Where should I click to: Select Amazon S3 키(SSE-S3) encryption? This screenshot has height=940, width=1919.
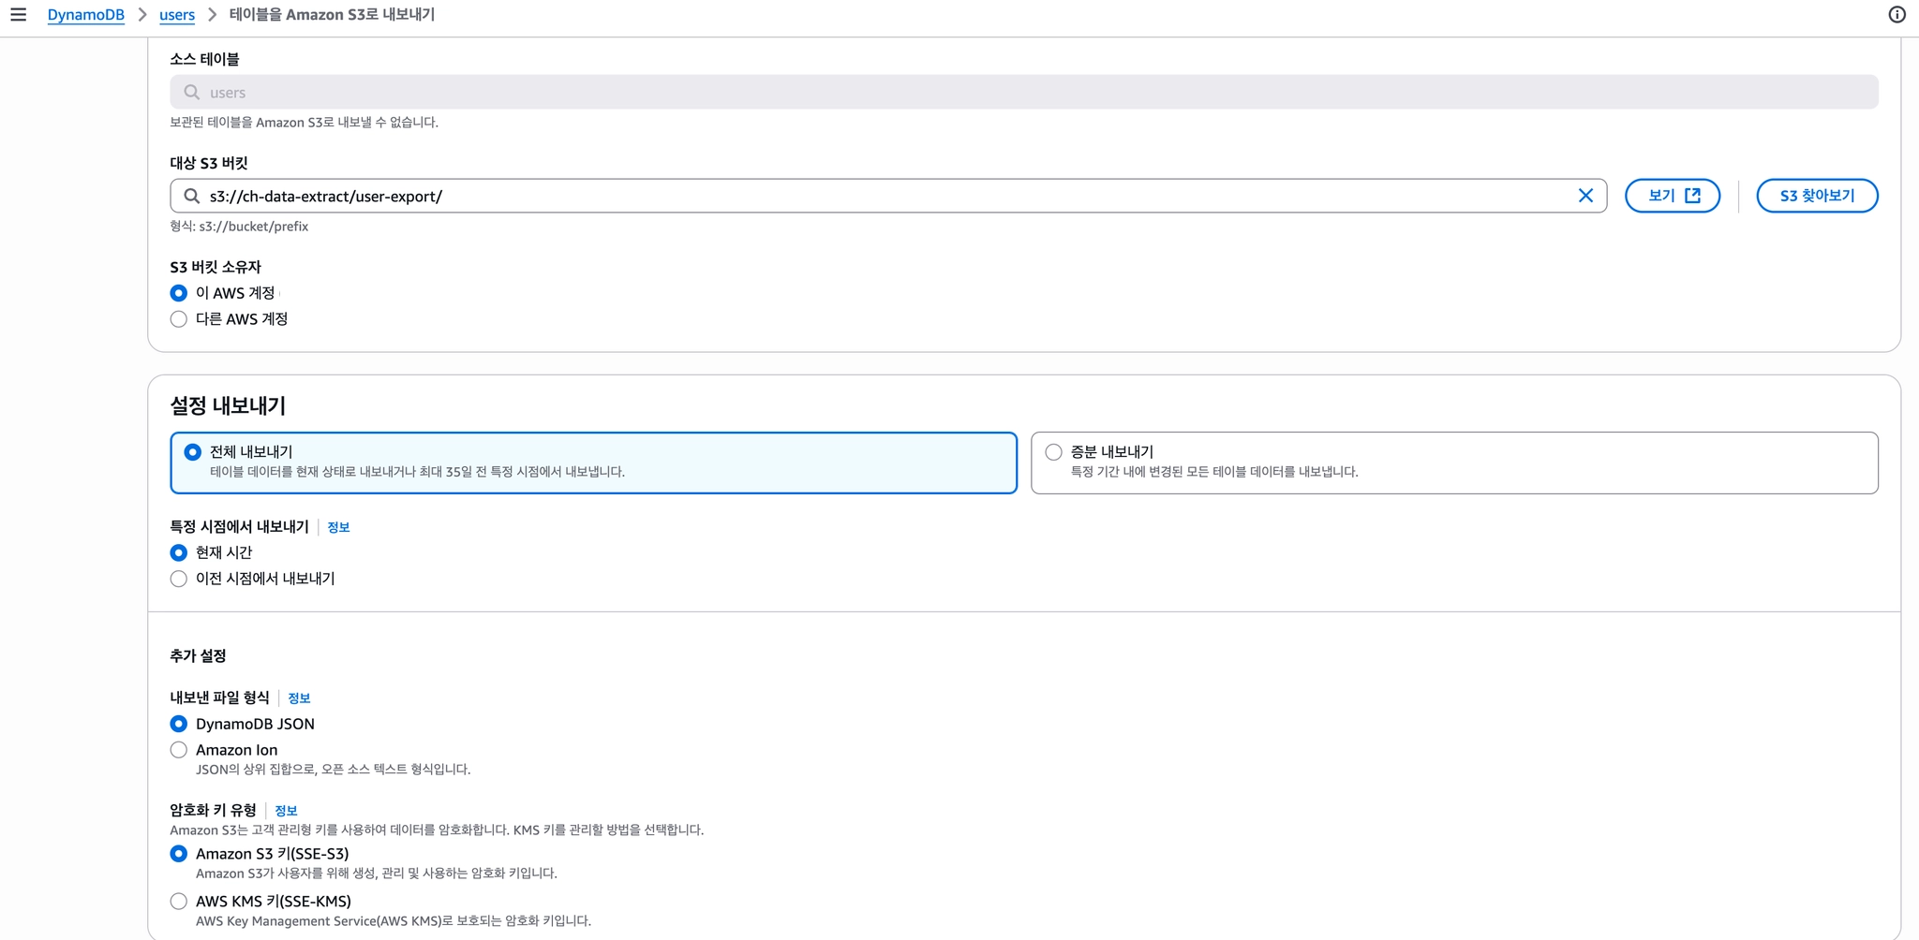click(x=179, y=854)
